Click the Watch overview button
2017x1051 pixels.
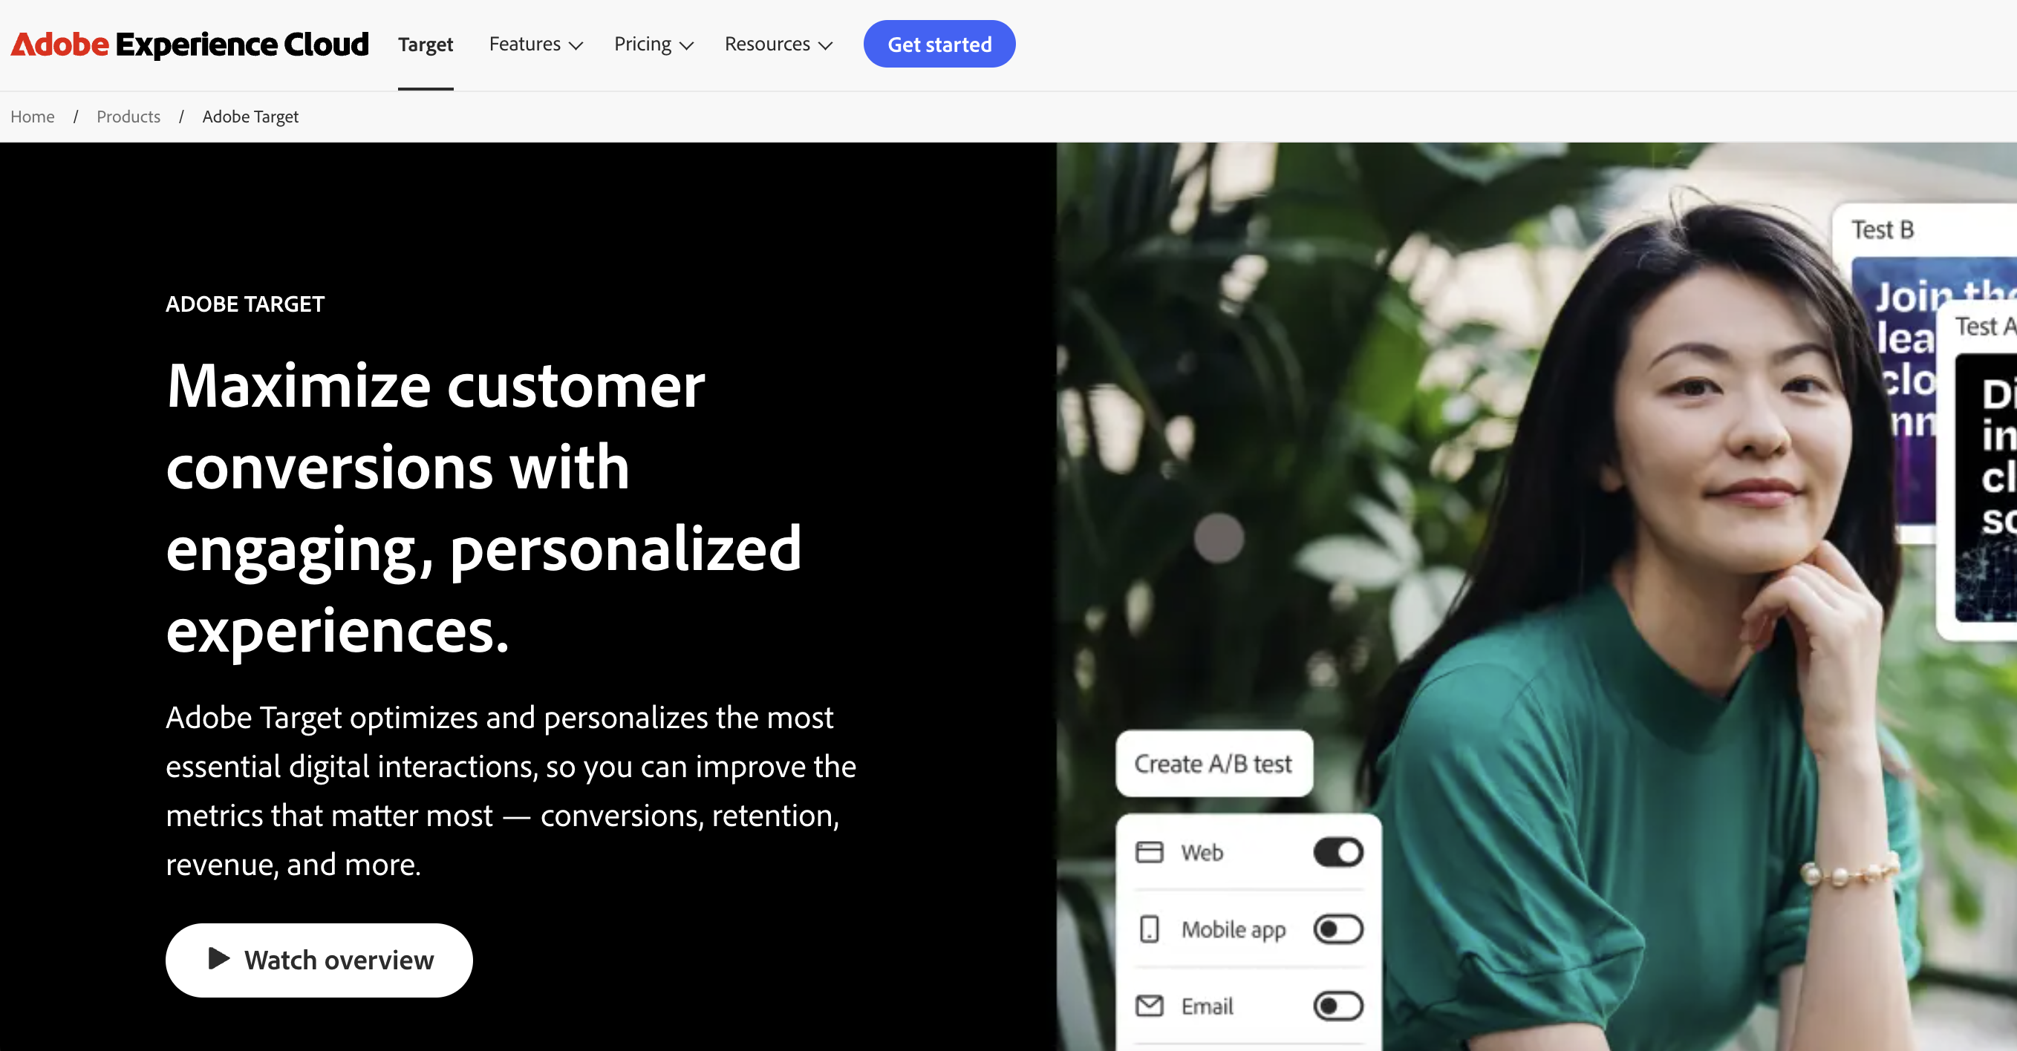coord(319,960)
